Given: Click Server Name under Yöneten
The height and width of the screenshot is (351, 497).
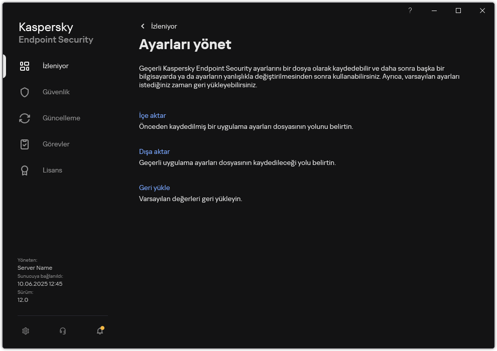Looking at the screenshot, I should click(x=35, y=267).
